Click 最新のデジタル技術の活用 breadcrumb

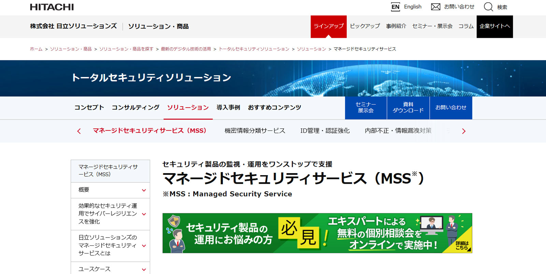coord(186,49)
